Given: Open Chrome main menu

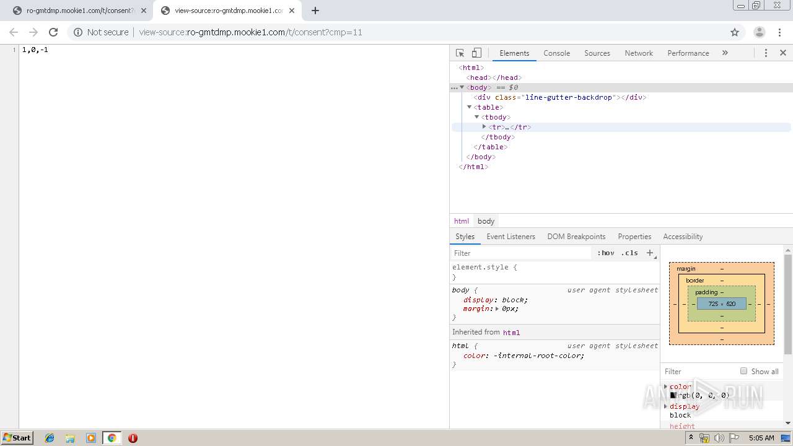Looking at the screenshot, I should pos(780,32).
